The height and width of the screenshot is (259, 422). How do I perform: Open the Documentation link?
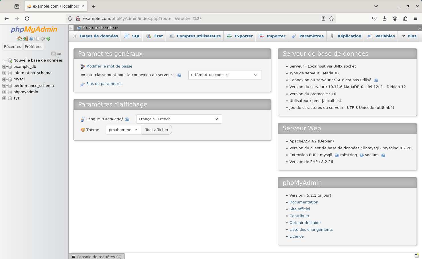click(304, 202)
